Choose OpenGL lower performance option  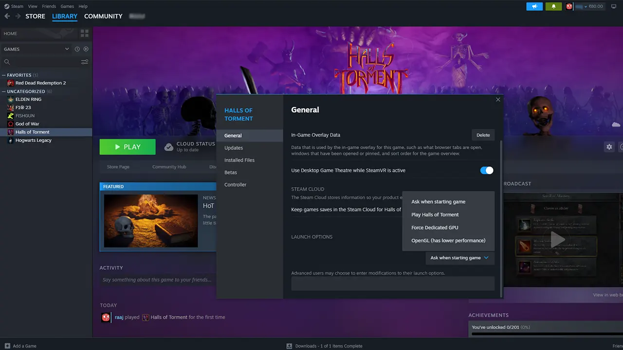tap(448, 241)
